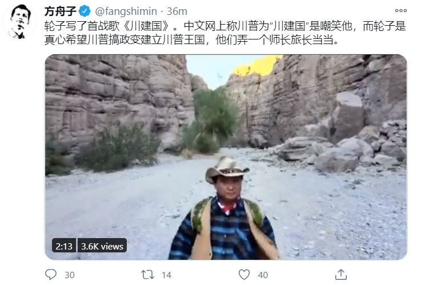This screenshot has height=285, width=421.
Task: Click the reply speech bubble icon
Action: tap(51, 275)
